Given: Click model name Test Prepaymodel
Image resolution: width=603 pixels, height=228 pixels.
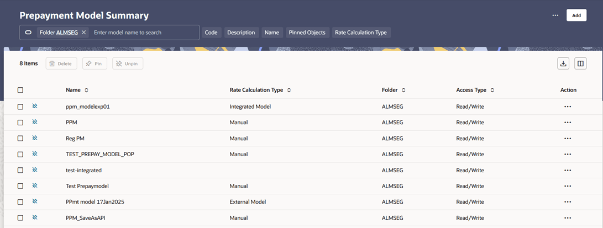Looking at the screenshot, I should pos(87,186).
